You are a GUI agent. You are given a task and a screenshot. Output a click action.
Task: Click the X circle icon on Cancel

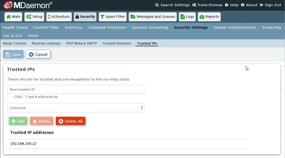click(31, 54)
